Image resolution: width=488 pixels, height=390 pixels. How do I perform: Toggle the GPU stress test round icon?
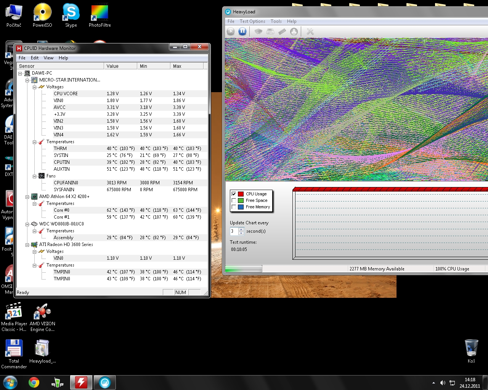click(x=294, y=32)
